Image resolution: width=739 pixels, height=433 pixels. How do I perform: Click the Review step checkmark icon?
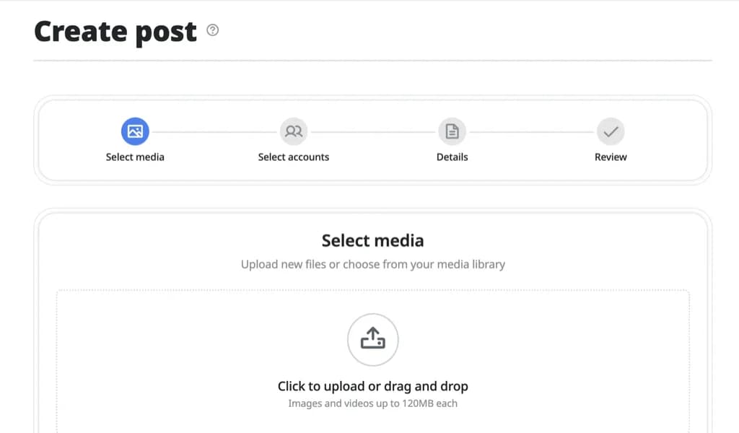pyautogui.click(x=611, y=131)
